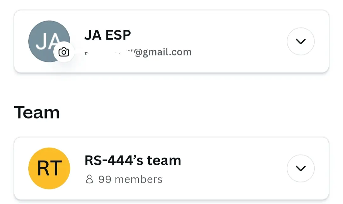This screenshot has width=343, height=204.
Task: Click the letters RT inside the yellow circle
Action: point(50,168)
